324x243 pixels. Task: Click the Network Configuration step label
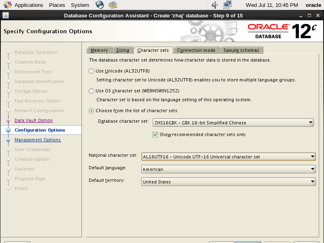click(x=39, y=111)
